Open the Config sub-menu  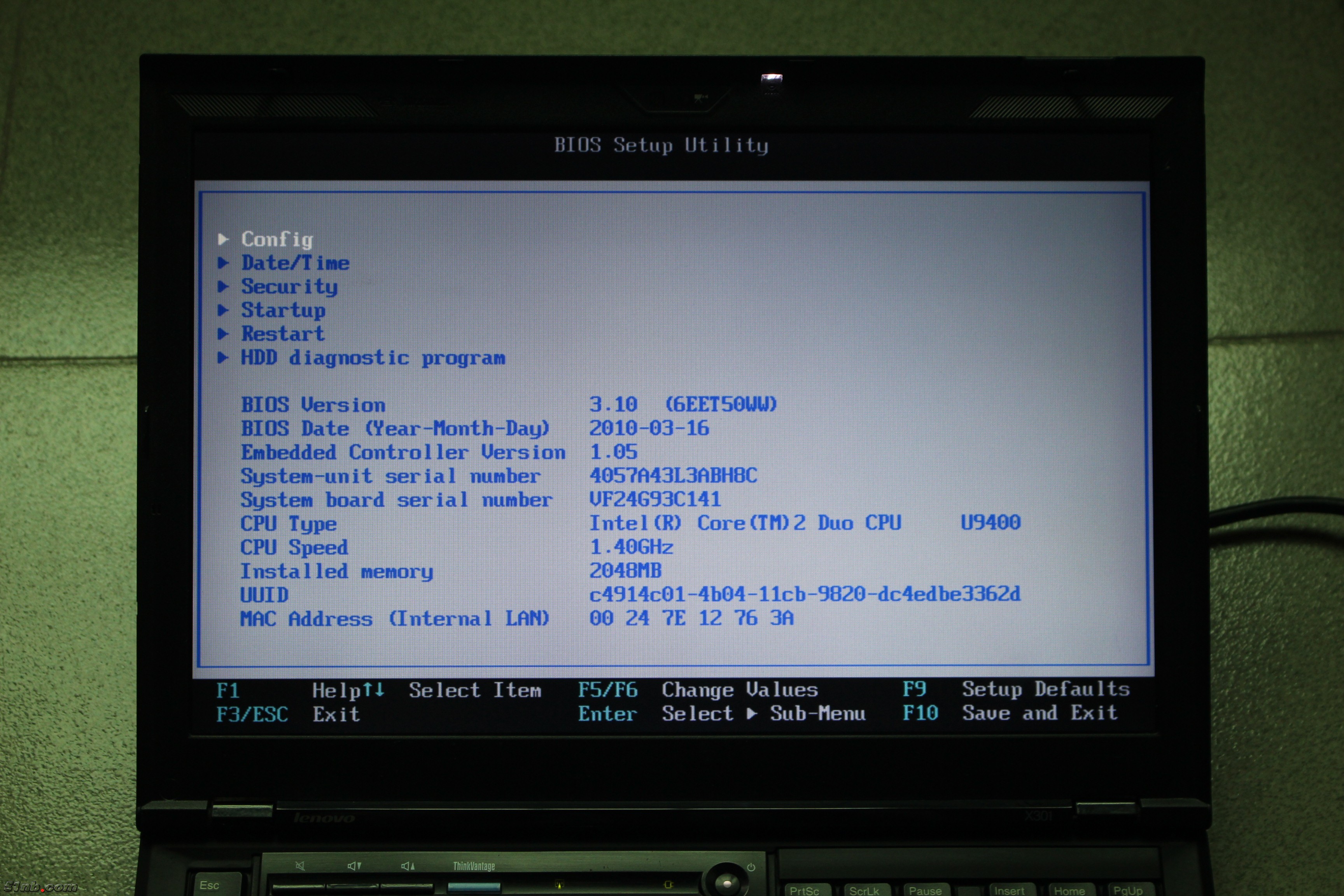click(277, 240)
